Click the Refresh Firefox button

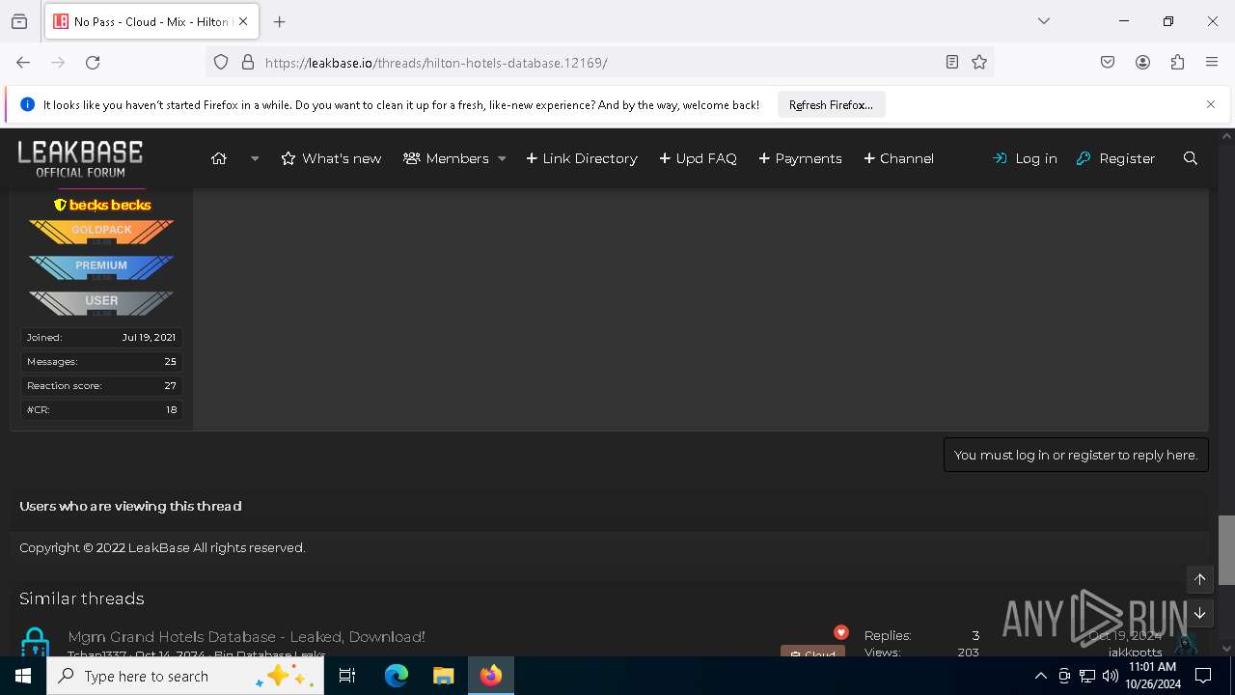(x=831, y=104)
